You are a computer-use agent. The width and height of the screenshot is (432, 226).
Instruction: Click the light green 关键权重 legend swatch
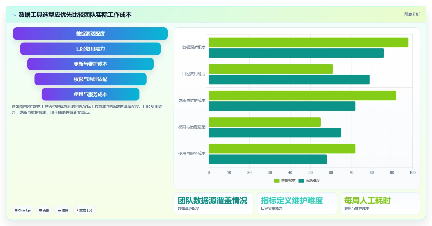coord(277,181)
